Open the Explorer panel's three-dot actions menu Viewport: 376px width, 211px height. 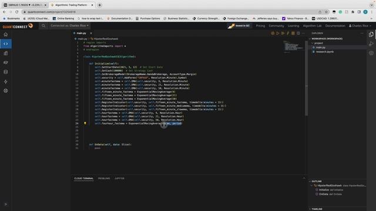pyautogui.click(x=362, y=33)
